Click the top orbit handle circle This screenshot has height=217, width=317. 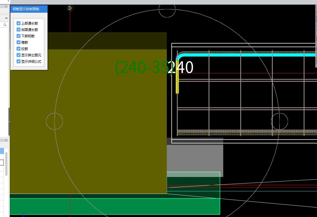click(x=167, y=9)
